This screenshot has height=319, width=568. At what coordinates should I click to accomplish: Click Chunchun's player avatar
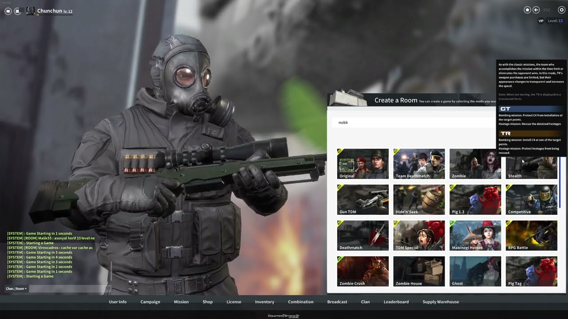point(30,11)
